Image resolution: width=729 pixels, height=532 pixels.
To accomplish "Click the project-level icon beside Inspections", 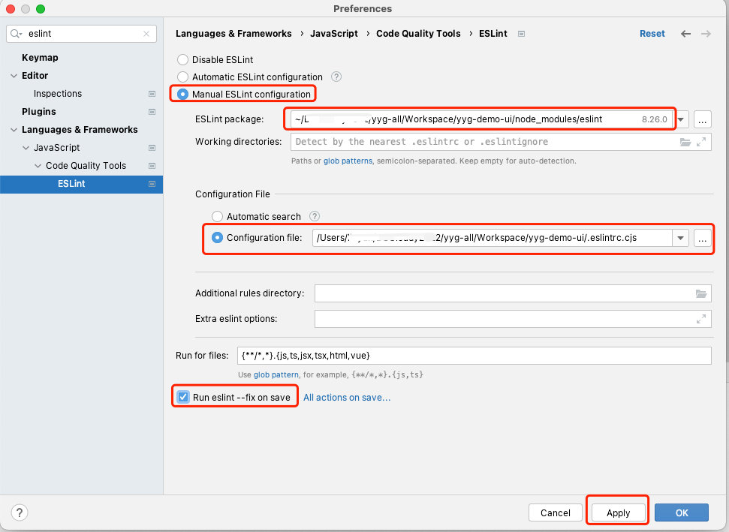I will pos(152,94).
